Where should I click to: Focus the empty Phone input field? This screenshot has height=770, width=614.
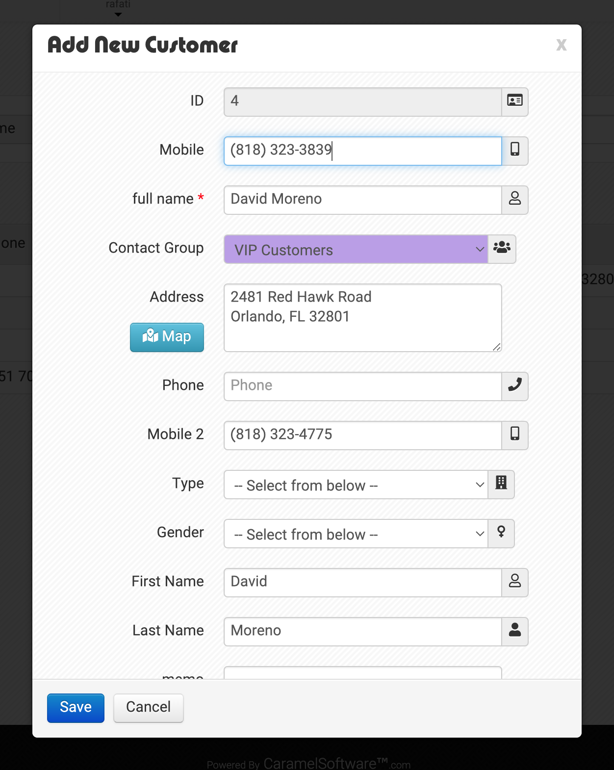pos(363,386)
